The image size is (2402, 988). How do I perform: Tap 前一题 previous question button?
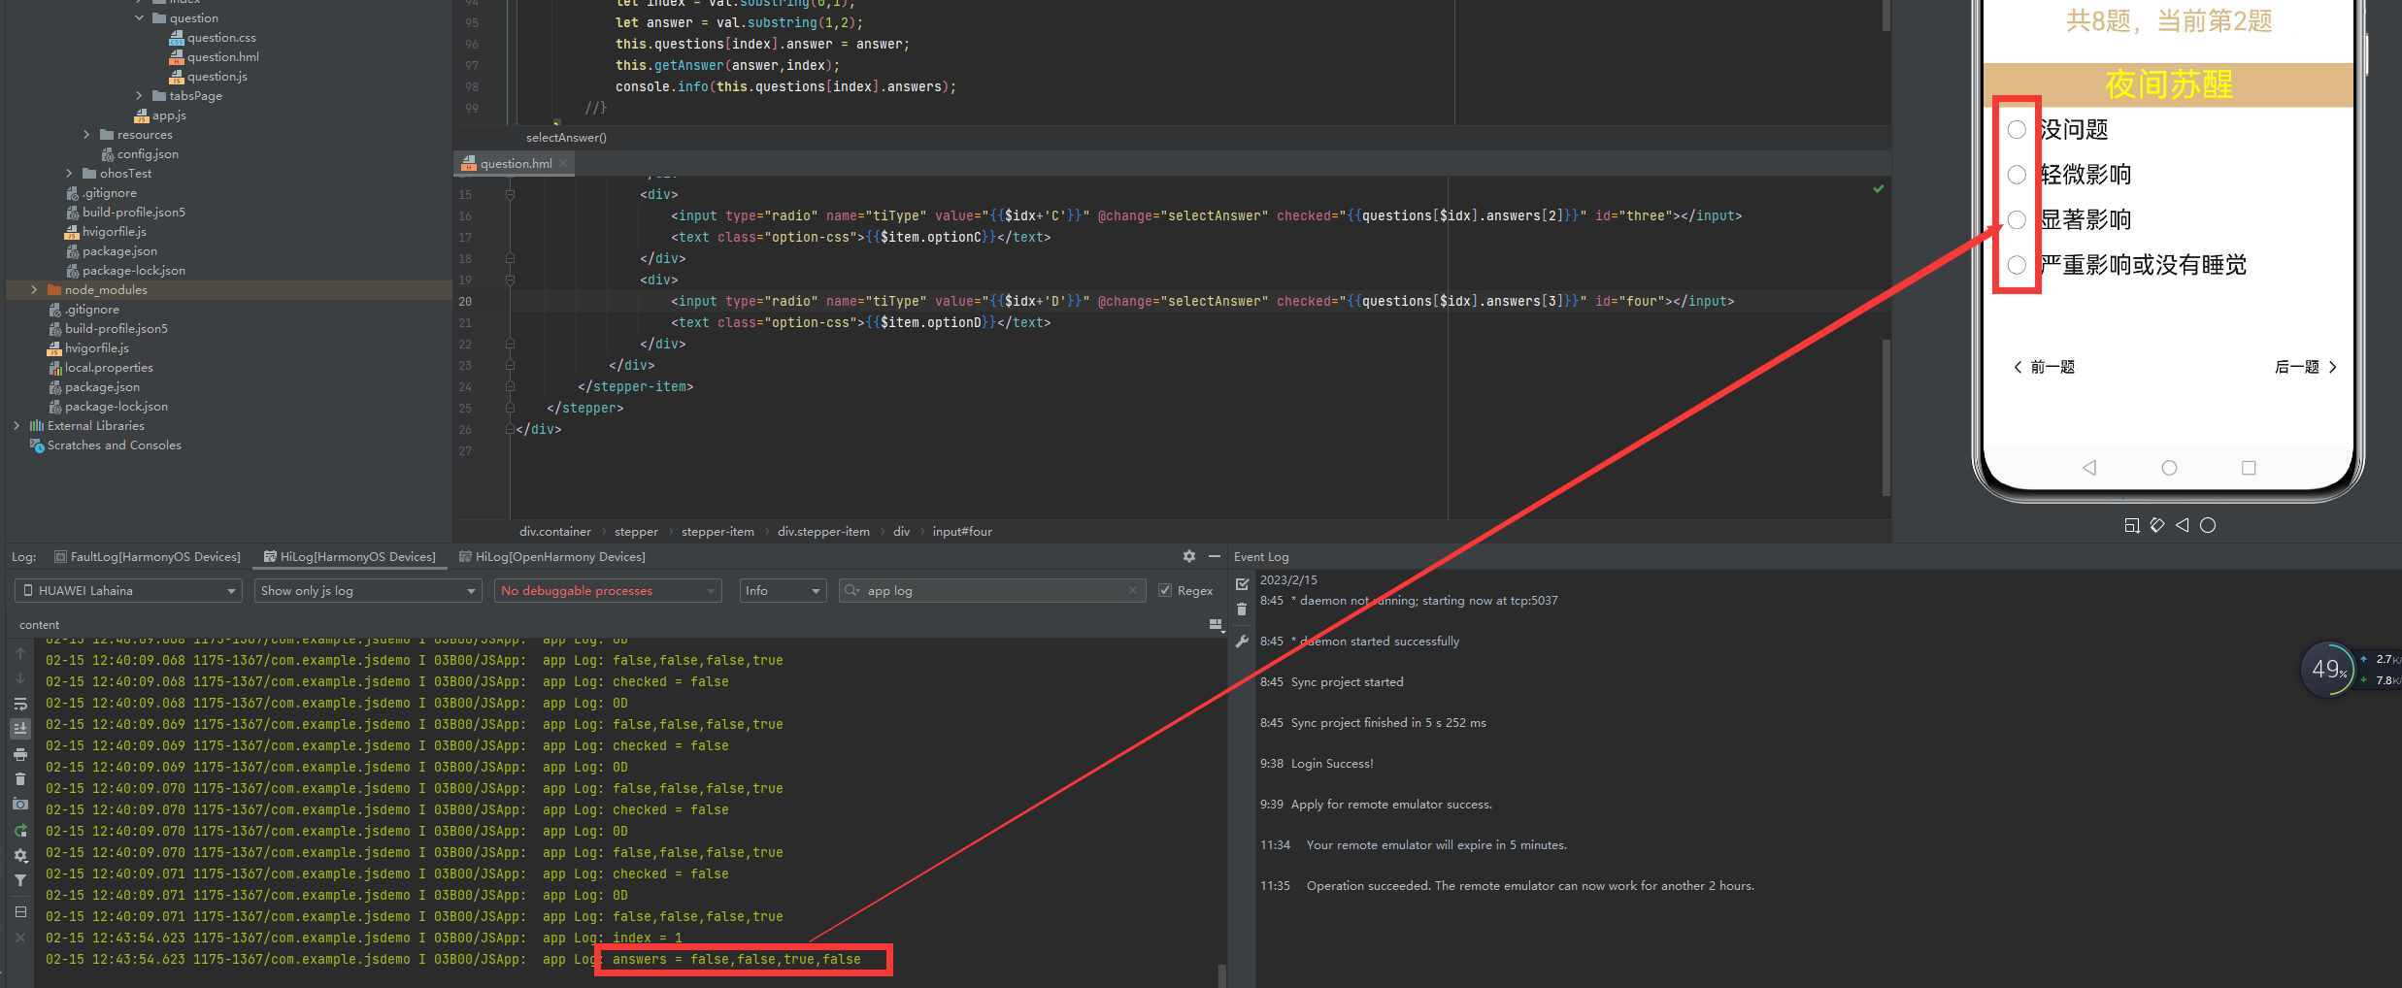pyautogui.click(x=2045, y=367)
